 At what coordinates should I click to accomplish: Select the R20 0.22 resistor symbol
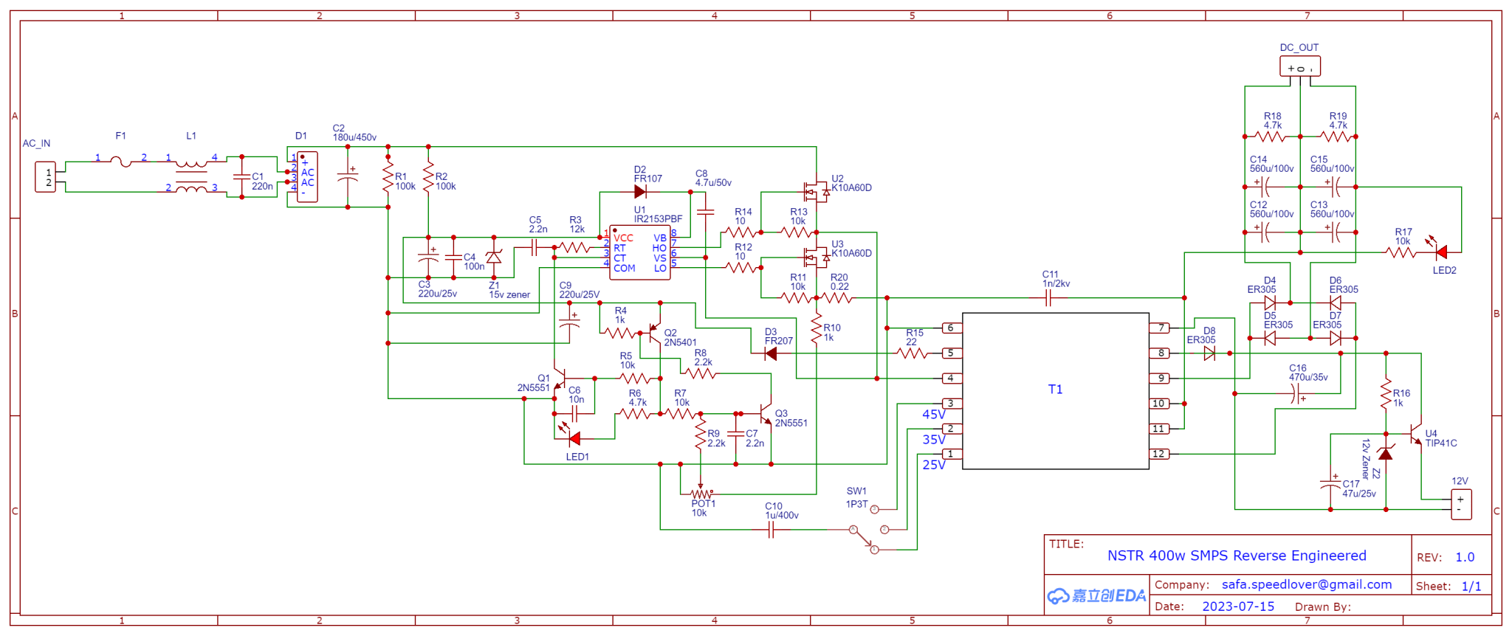(x=837, y=298)
